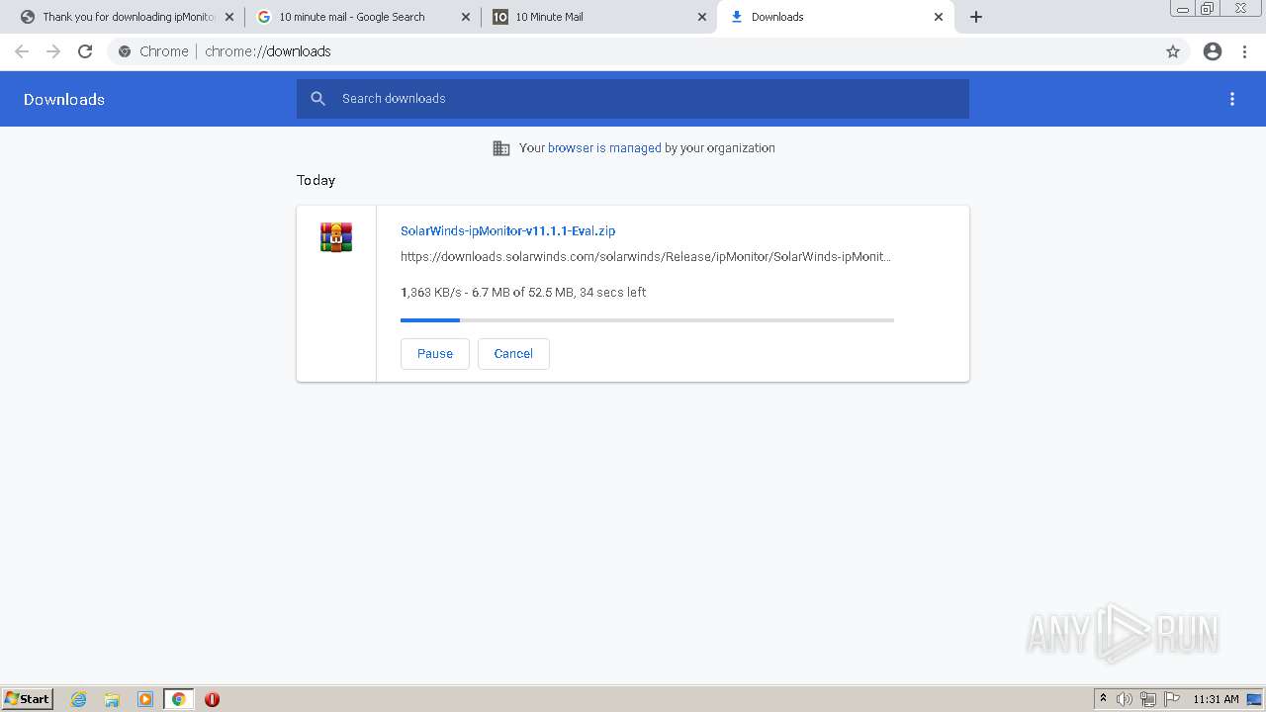Image resolution: width=1266 pixels, height=712 pixels.
Task: Click the browser Back arrow
Action: tap(22, 51)
